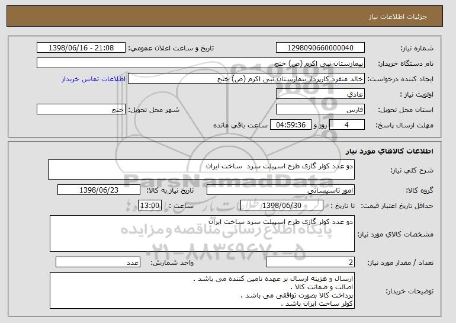Select the goods group field امور تاسیساتی
This screenshot has width=456, height=323.
click(x=281, y=190)
